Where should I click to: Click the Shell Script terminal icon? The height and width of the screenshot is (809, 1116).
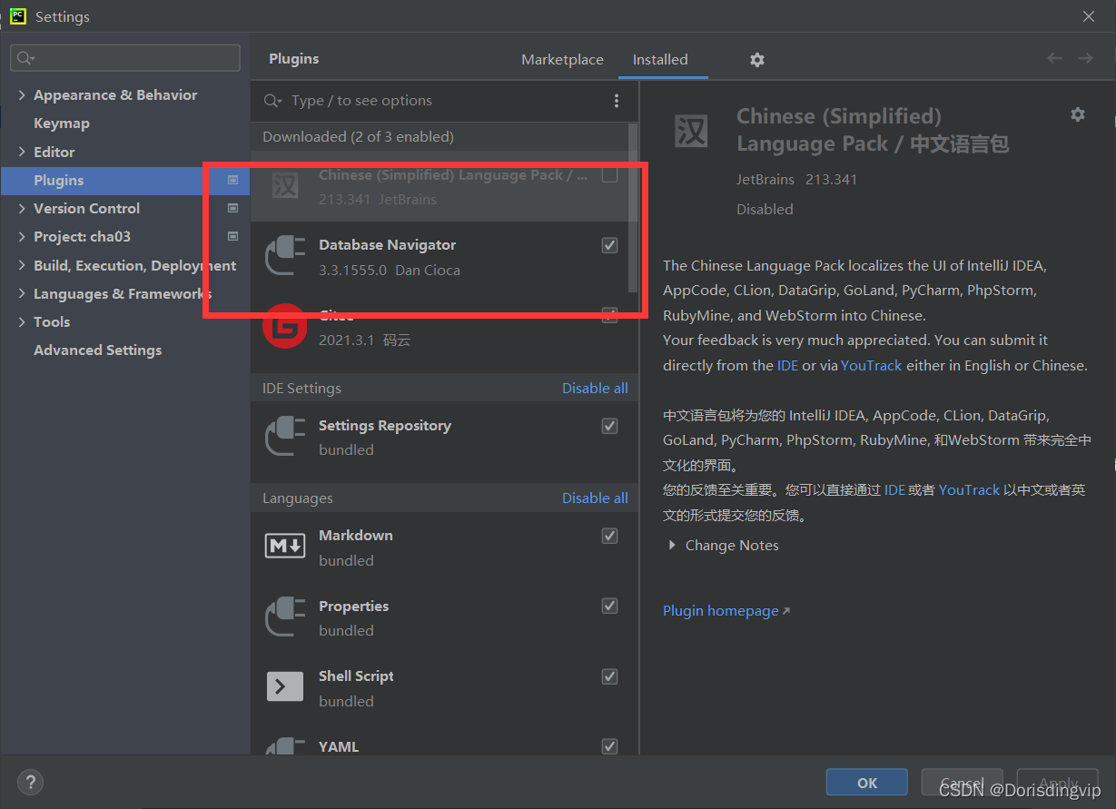tap(285, 686)
